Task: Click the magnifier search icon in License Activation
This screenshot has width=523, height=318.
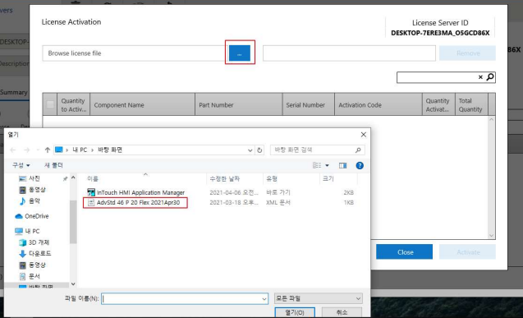Action: click(490, 77)
